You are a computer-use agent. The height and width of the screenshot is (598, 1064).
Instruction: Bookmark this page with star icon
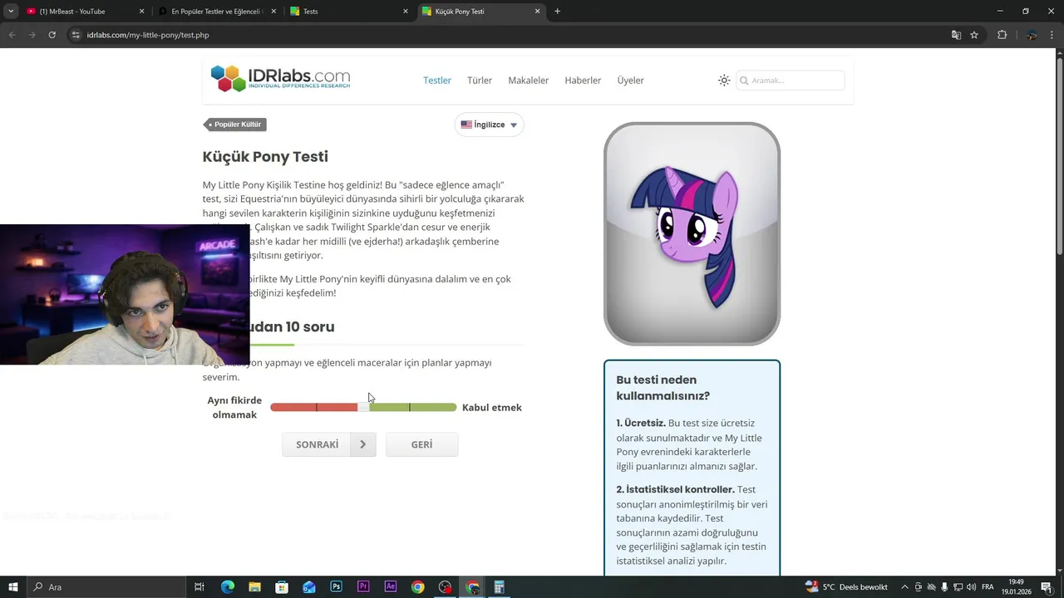[974, 35]
